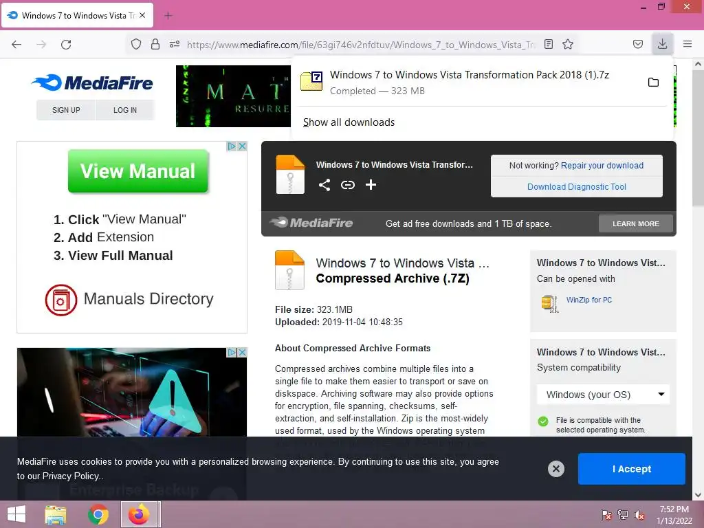Viewport: 704px width, 528px height.
Task: Click muted volume tray icon
Action: point(639,515)
